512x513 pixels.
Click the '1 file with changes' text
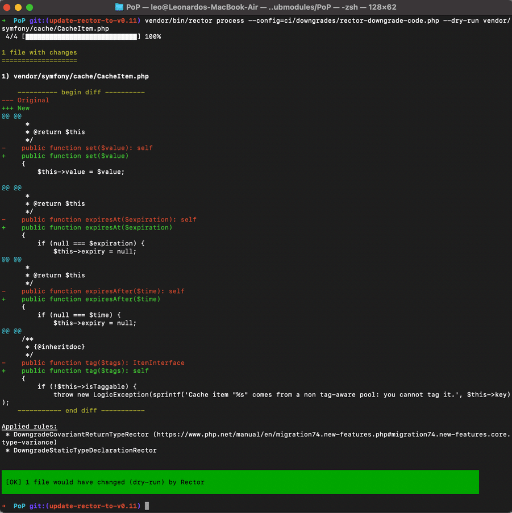click(x=39, y=52)
